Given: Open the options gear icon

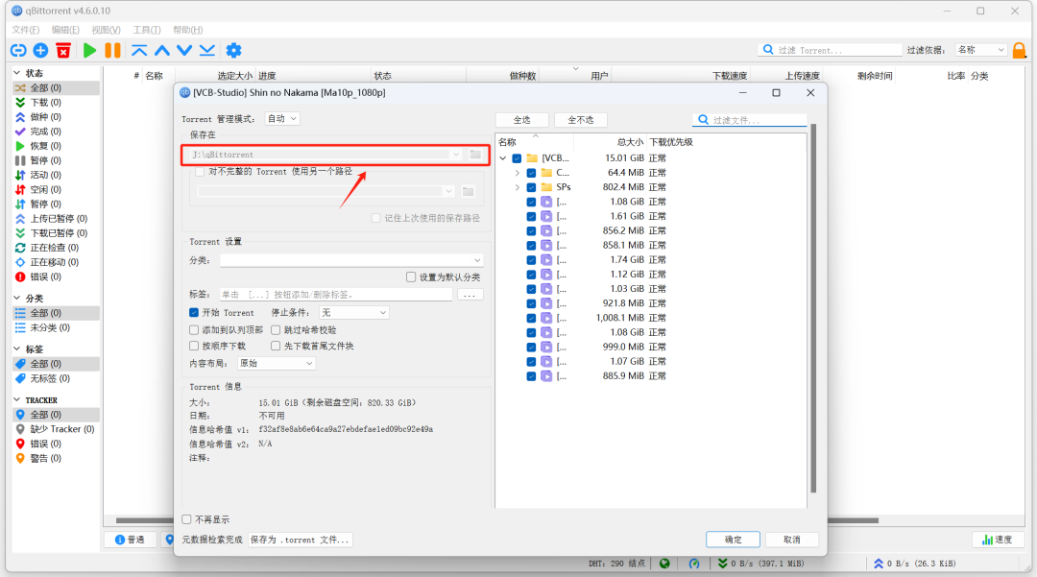Looking at the screenshot, I should pos(234,50).
